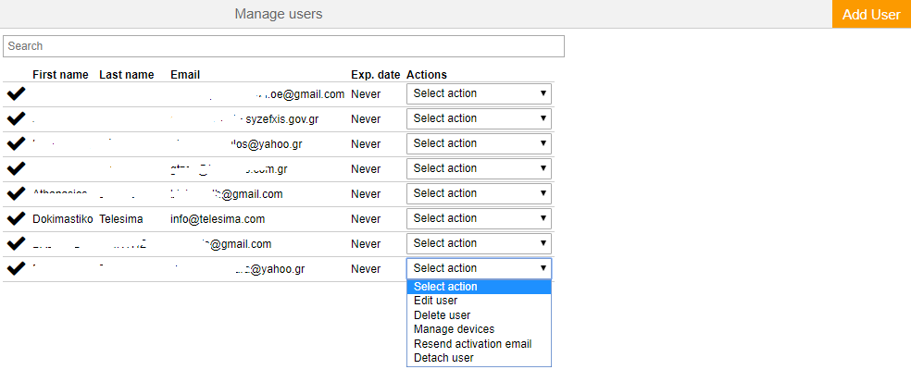This screenshot has height=382, width=911.
Task: Choose Resend activation email option
Action: point(479,344)
